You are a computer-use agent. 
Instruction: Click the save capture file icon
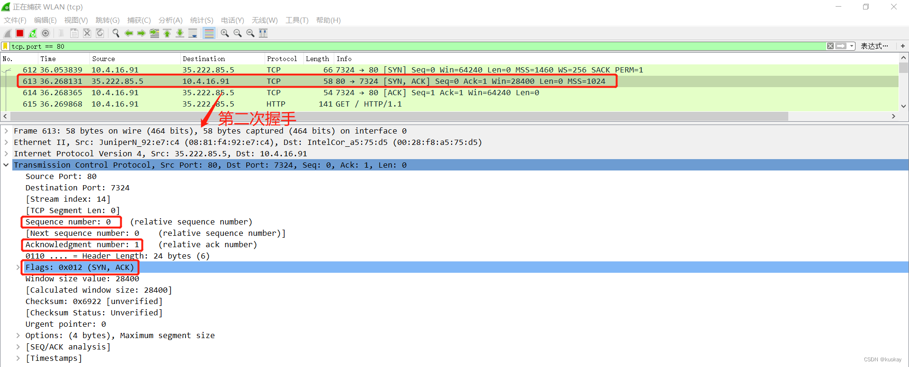tap(74, 33)
